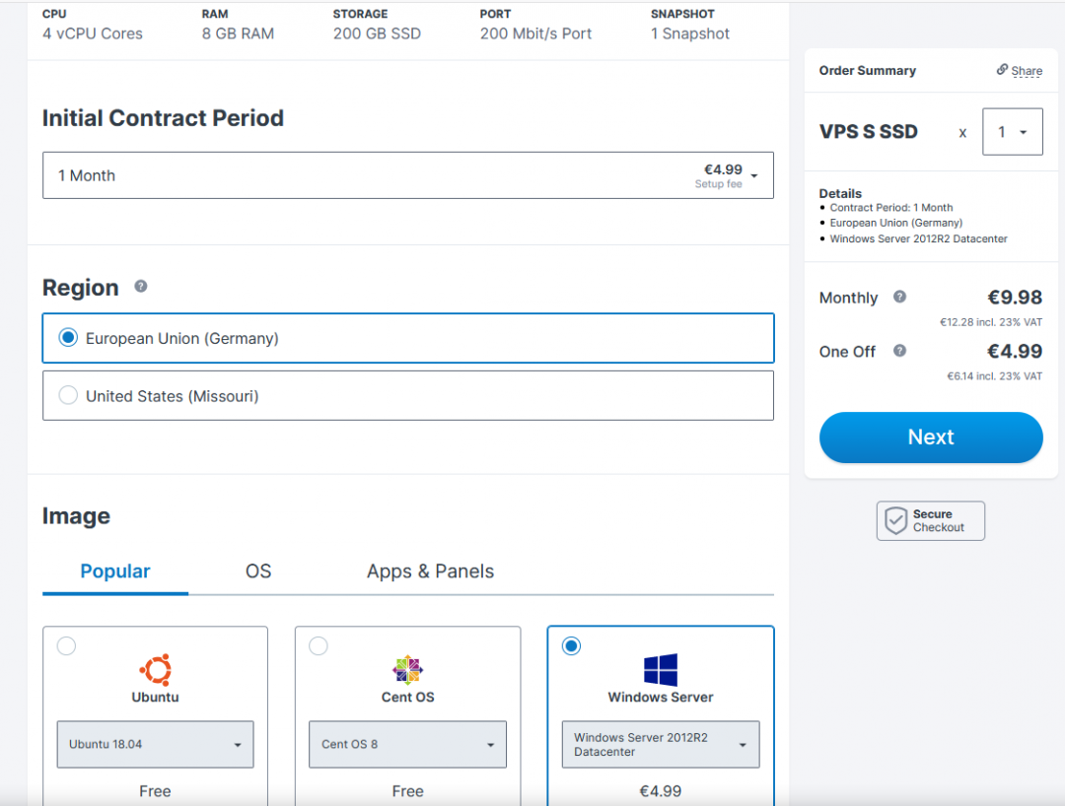Screen dimensions: 1065x806
Task: Select European Union (Germany) region
Action: pyautogui.click(x=68, y=338)
